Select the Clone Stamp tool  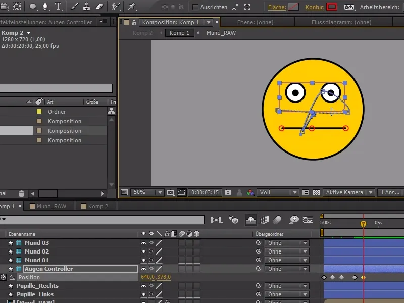click(87, 7)
